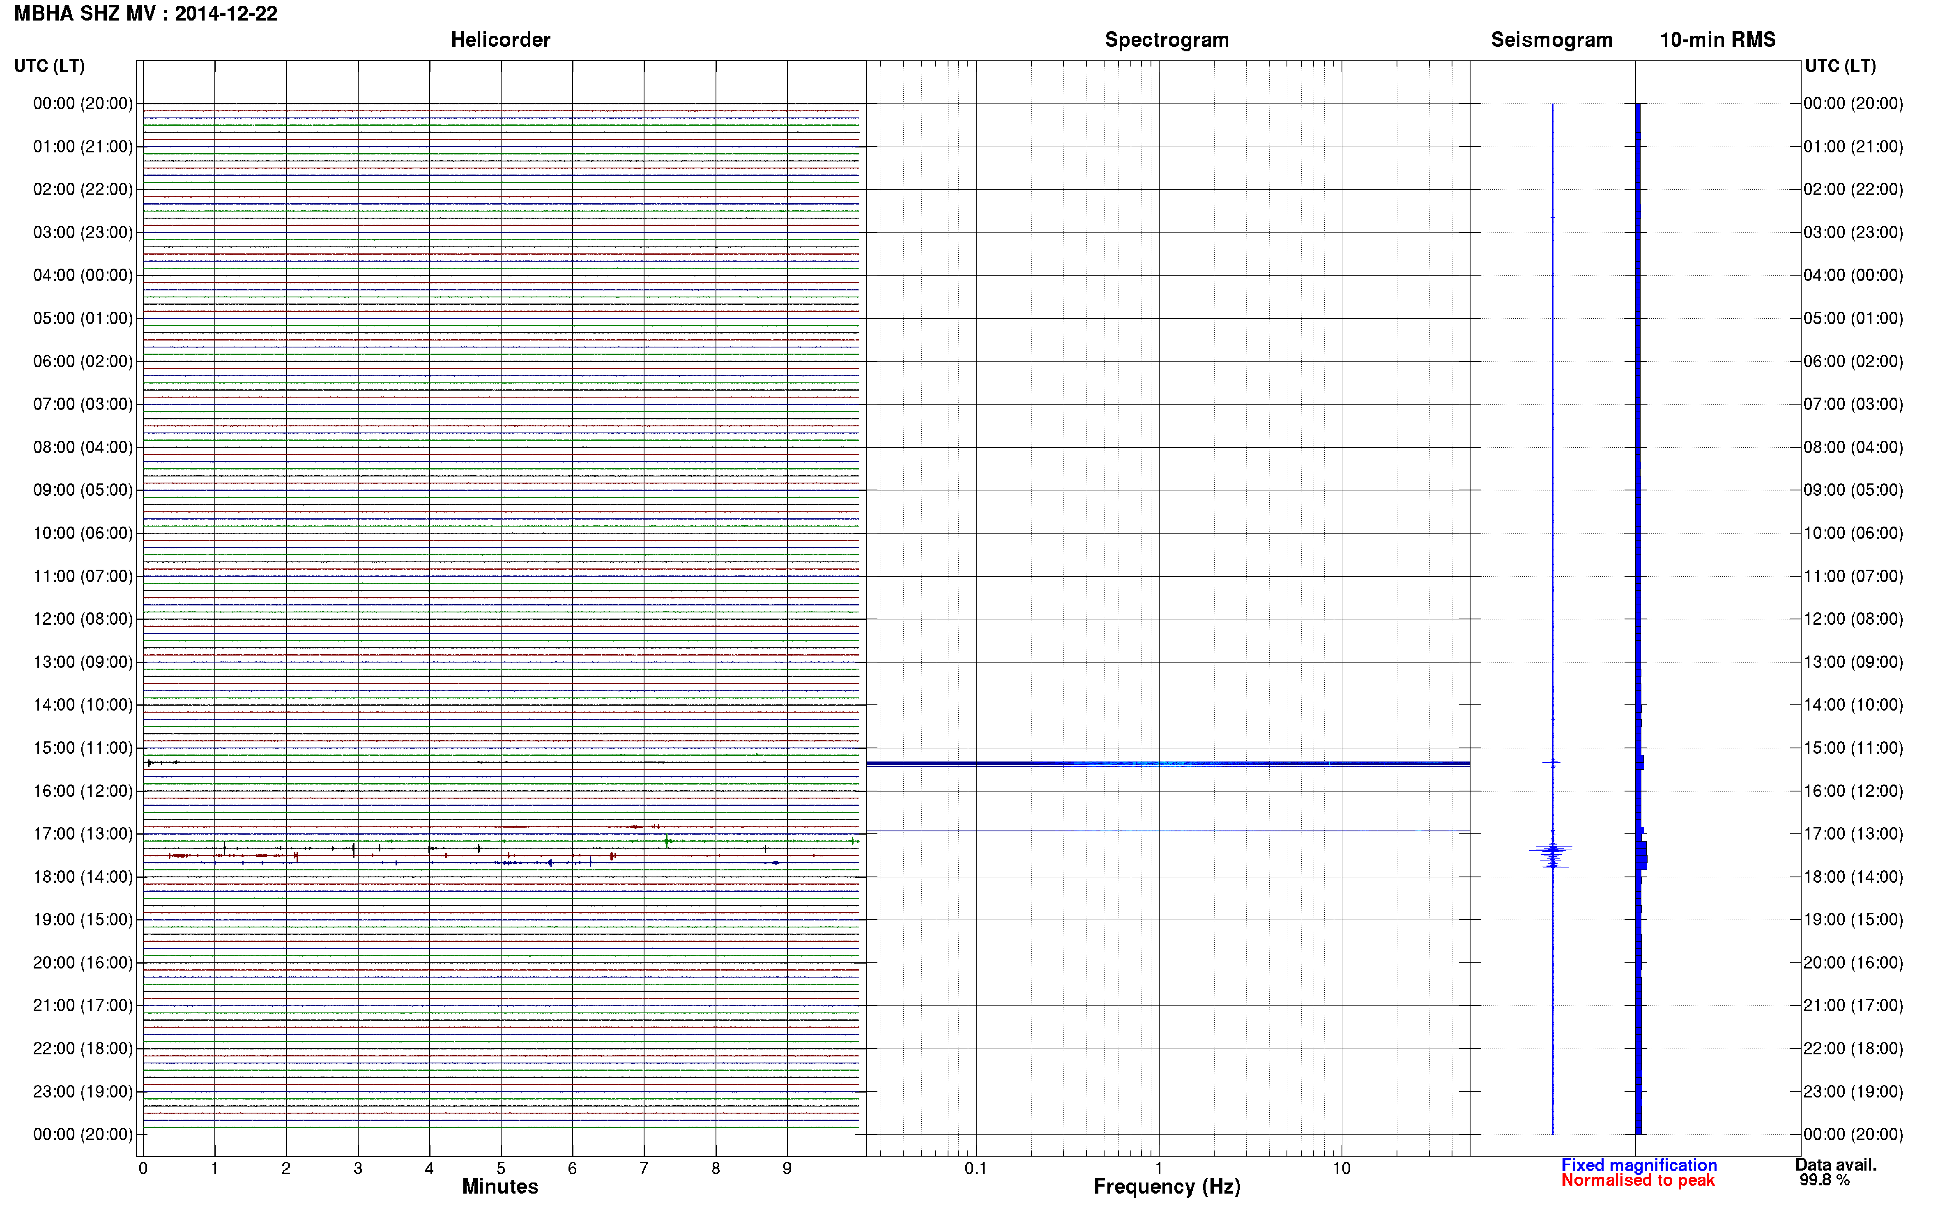Click the red "Normalised to peak" legend text
1947x1217 pixels.
(x=1637, y=1181)
